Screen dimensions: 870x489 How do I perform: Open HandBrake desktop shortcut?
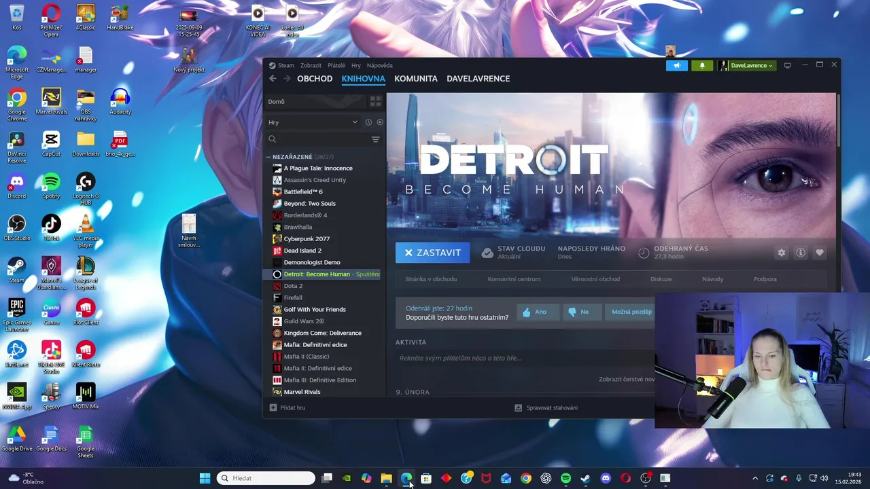click(x=120, y=18)
